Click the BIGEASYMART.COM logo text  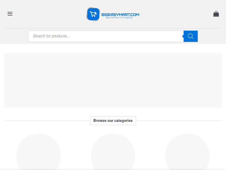[x=120, y=14]
